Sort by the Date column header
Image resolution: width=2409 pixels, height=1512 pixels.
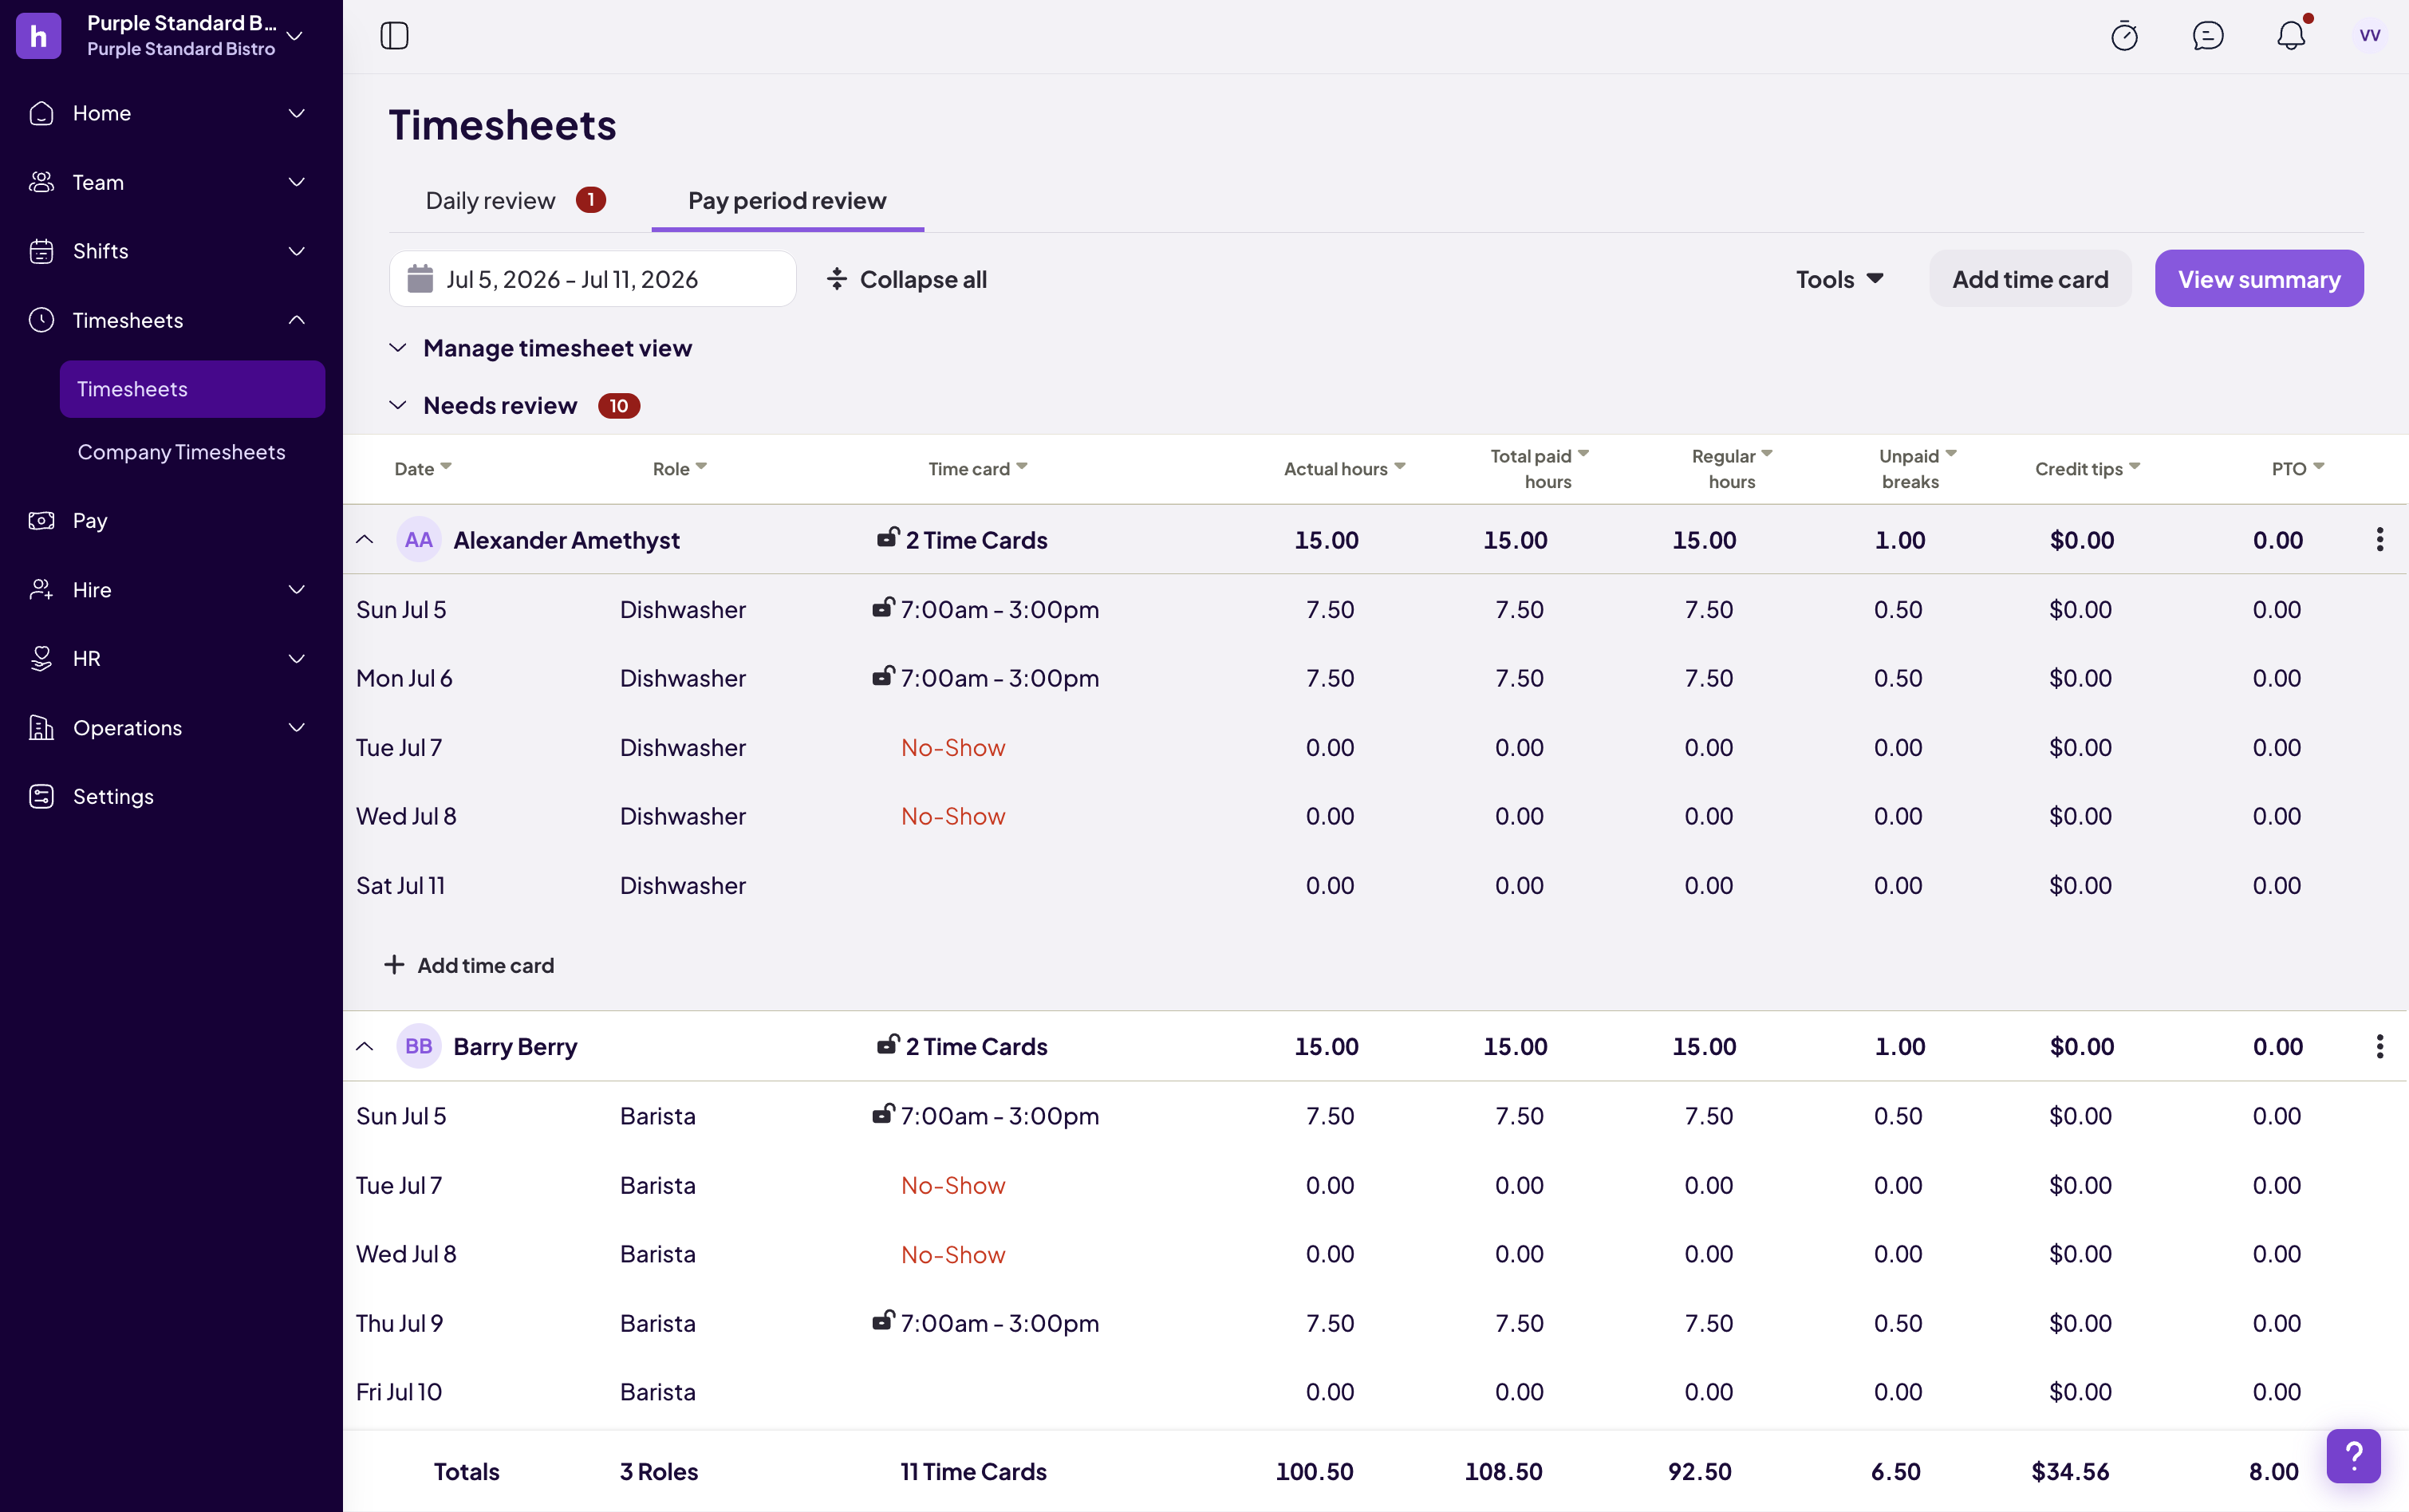(423, 468)
